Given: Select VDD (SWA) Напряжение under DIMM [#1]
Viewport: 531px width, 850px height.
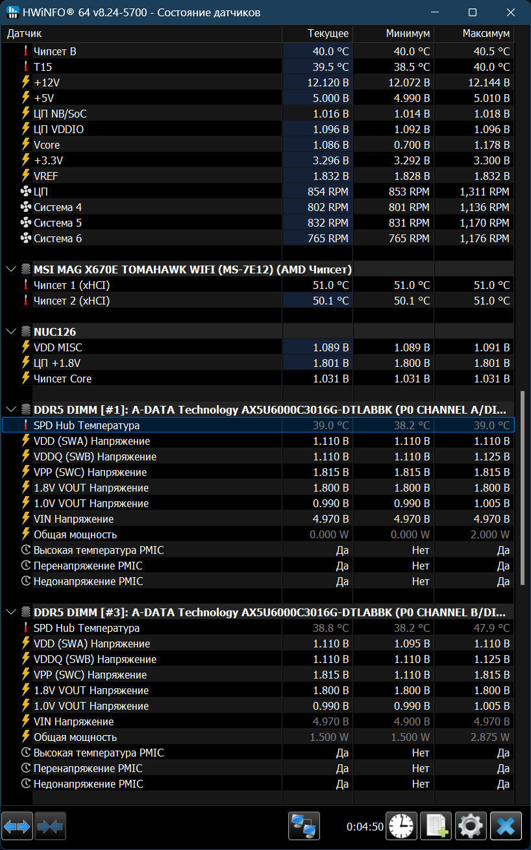Looking at the screenshot, I should click(x=258, y=441).
